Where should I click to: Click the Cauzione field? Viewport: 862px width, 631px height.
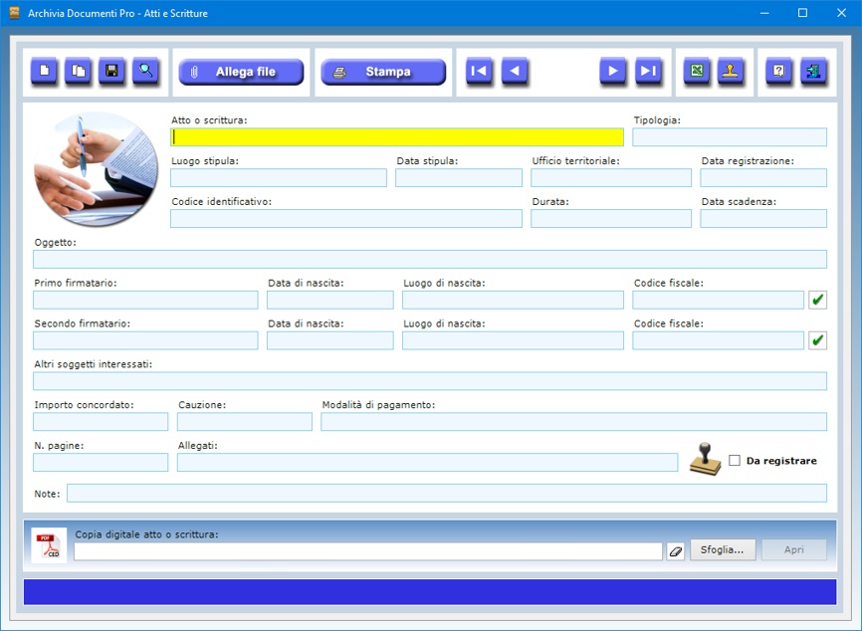click(245, 422)
